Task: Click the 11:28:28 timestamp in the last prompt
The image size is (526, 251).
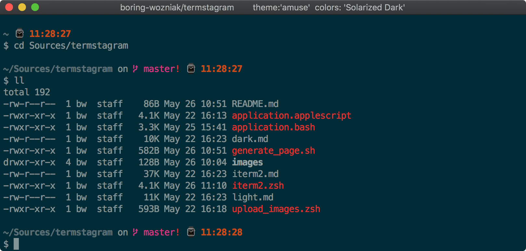Action: pos(221,232)
